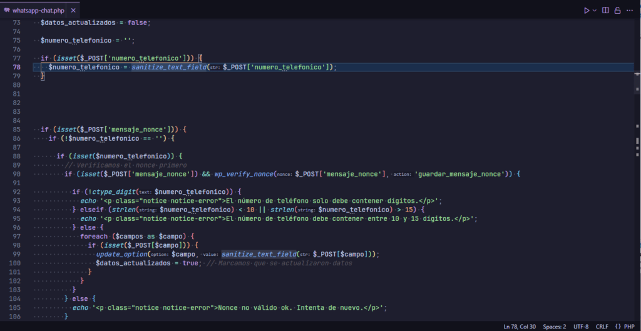The width and height of the screenshot is (641, 331).
Task: Change indentation via Spaces: 2
Action: click(x=555, y=327)
